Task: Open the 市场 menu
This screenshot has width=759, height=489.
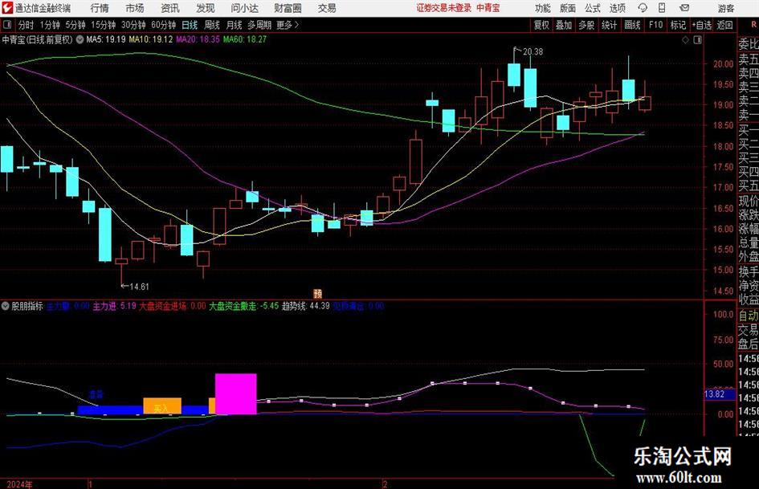Action: [135, 8]
